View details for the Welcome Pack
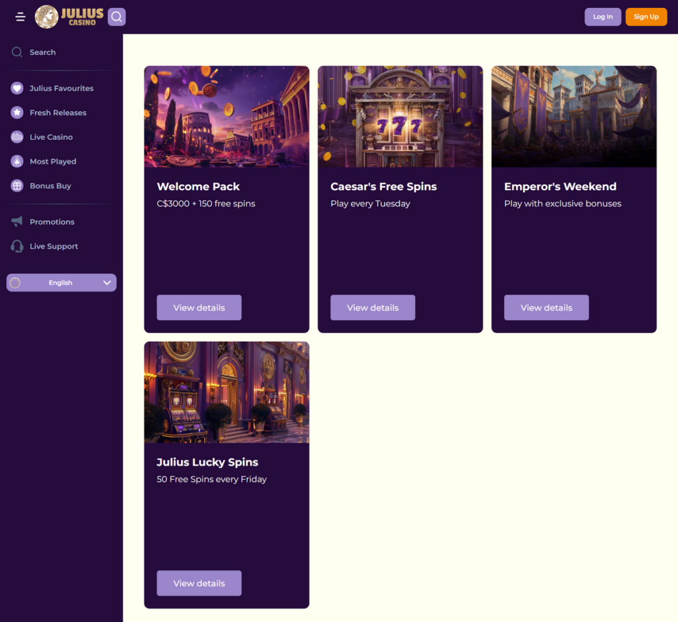The image size is (678, 622). pyautogui.click(x=199, y=308)
